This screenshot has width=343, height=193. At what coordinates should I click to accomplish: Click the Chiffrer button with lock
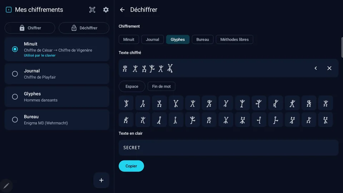coord(30,28)
